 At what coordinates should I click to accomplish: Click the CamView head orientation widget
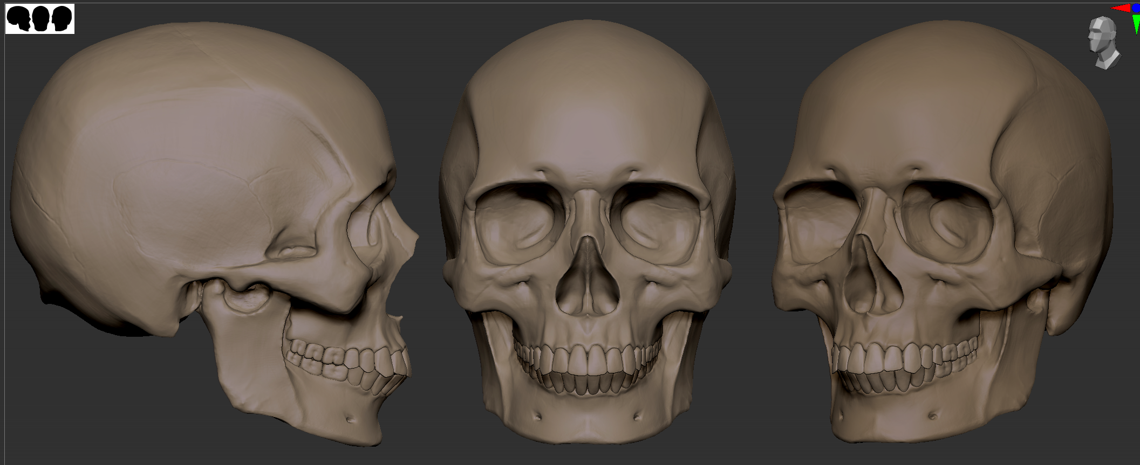tap(1104, 42)
